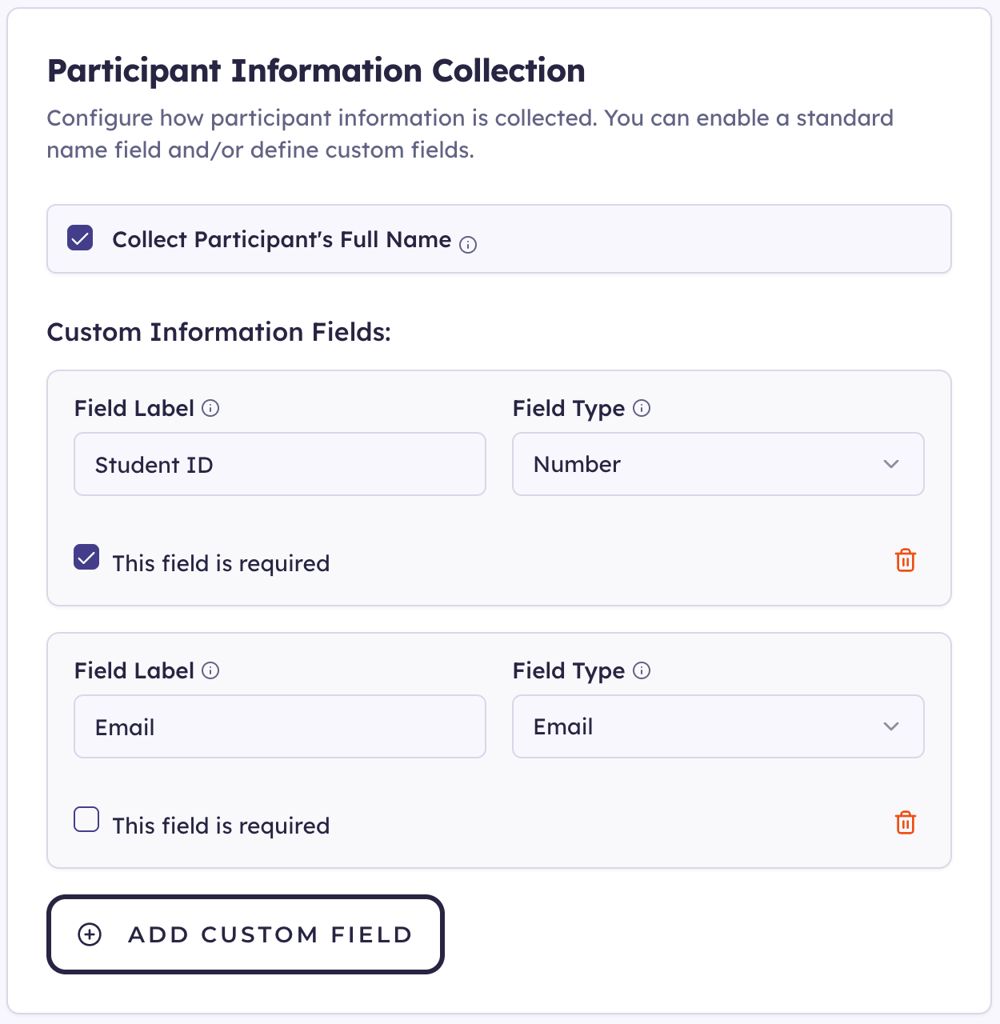Delete the Email custom field with trash icon

click(905, 823)
